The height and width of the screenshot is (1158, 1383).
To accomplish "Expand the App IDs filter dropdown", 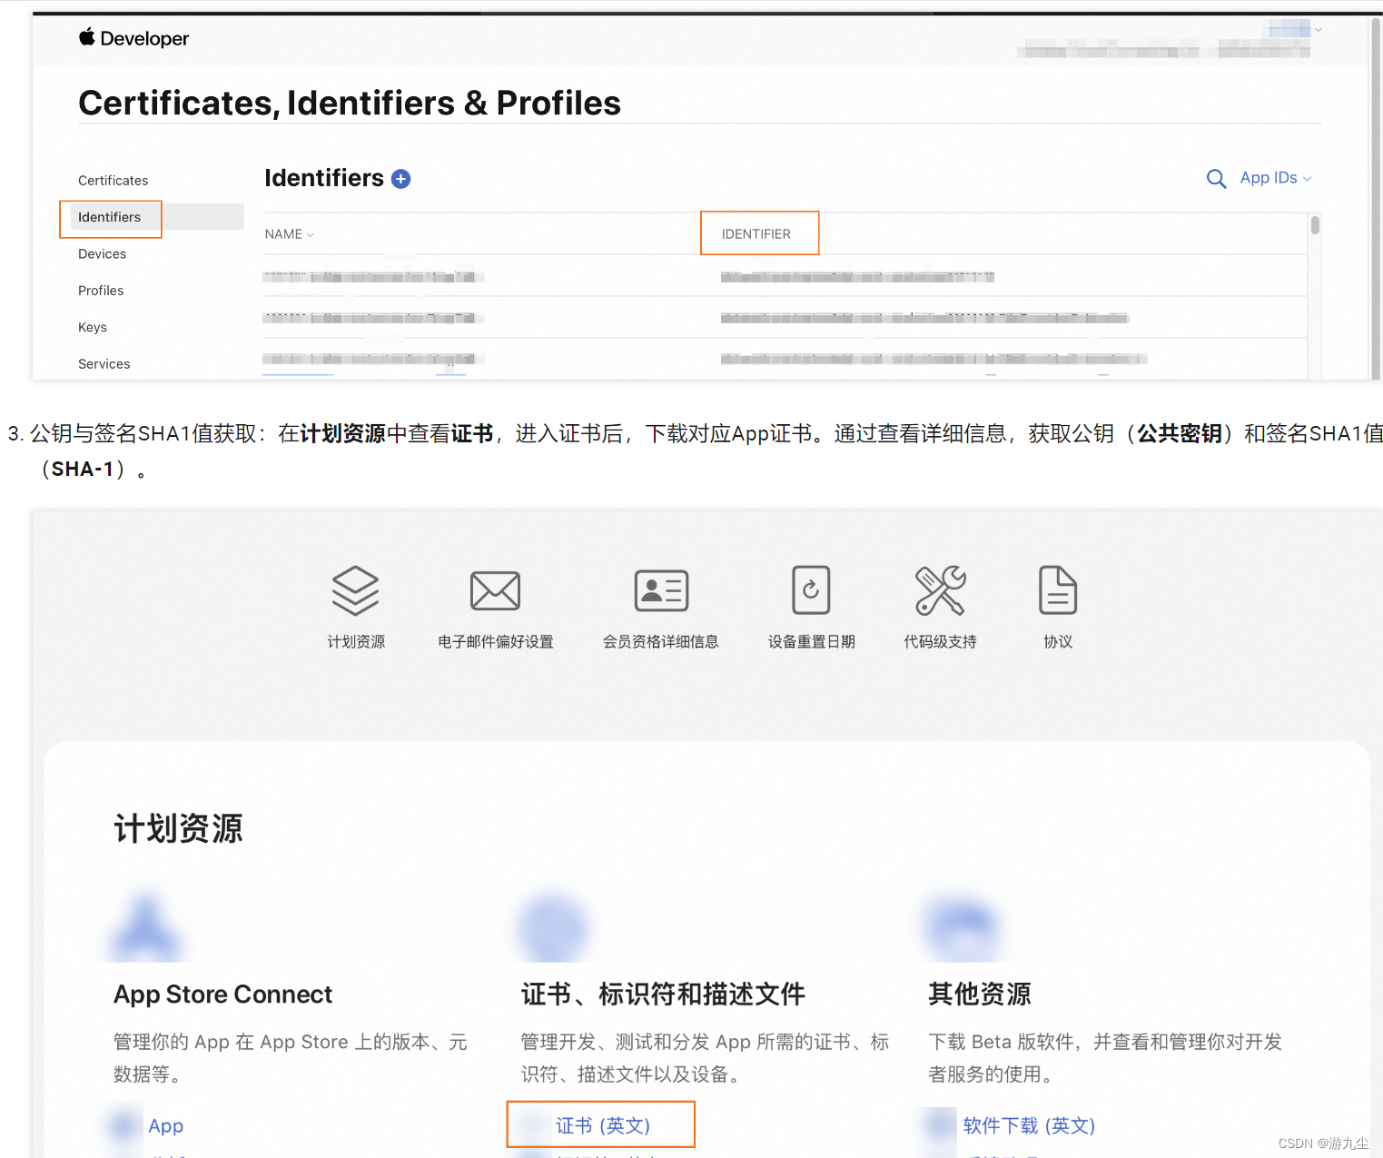I will pos(1276,178).
